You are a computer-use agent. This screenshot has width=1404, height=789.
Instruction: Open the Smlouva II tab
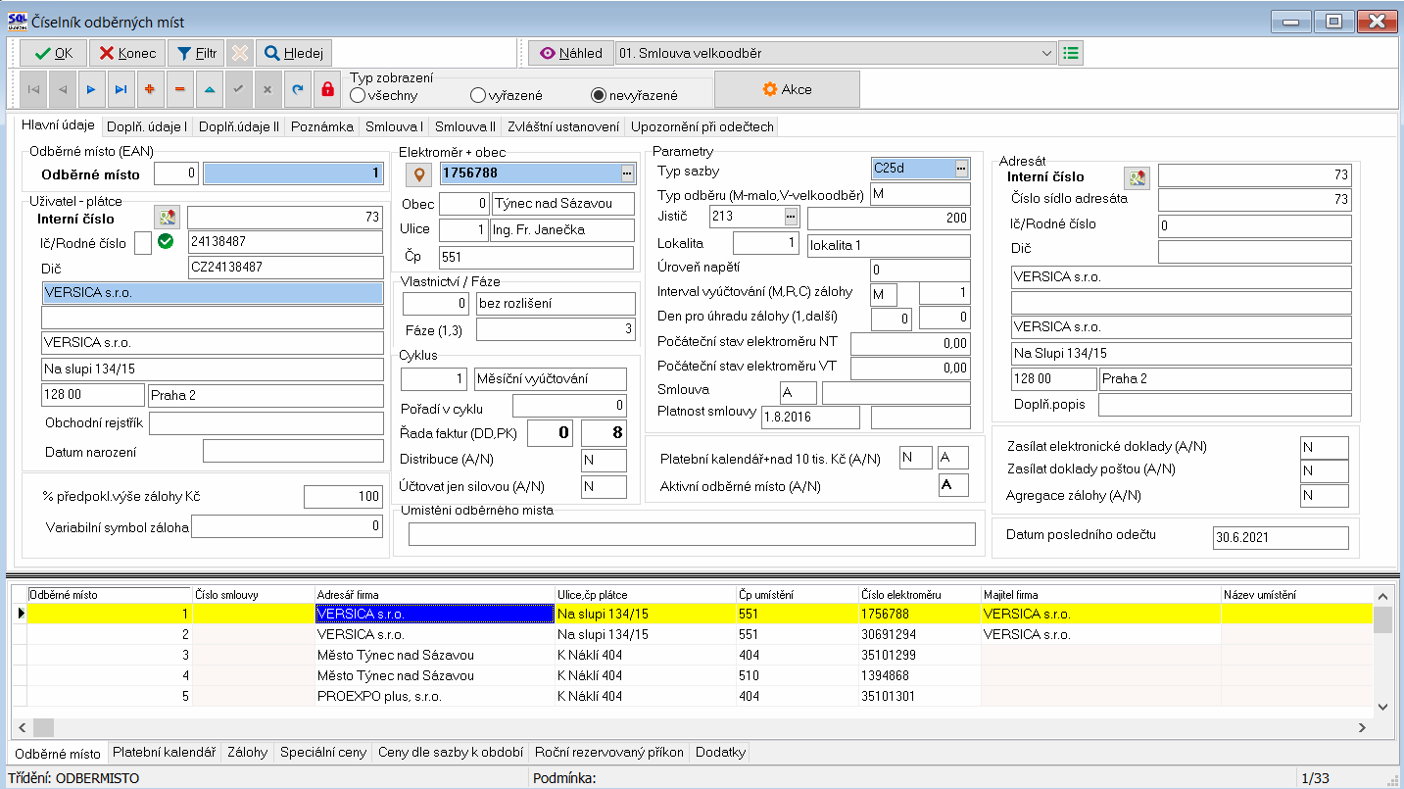coord(465,126)
